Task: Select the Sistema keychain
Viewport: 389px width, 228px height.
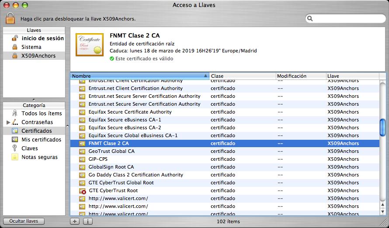Action: click(x=31, y=47)
